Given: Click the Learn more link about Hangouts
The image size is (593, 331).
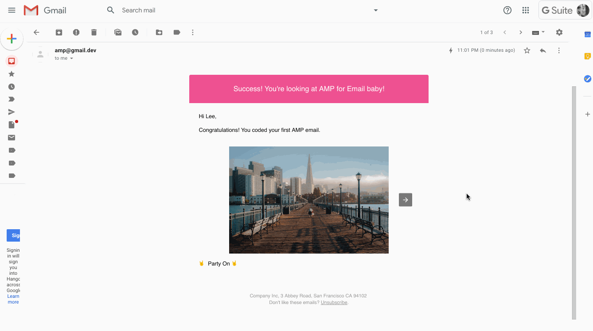Looking at the screenshot, I should click(x=13, y=299).
